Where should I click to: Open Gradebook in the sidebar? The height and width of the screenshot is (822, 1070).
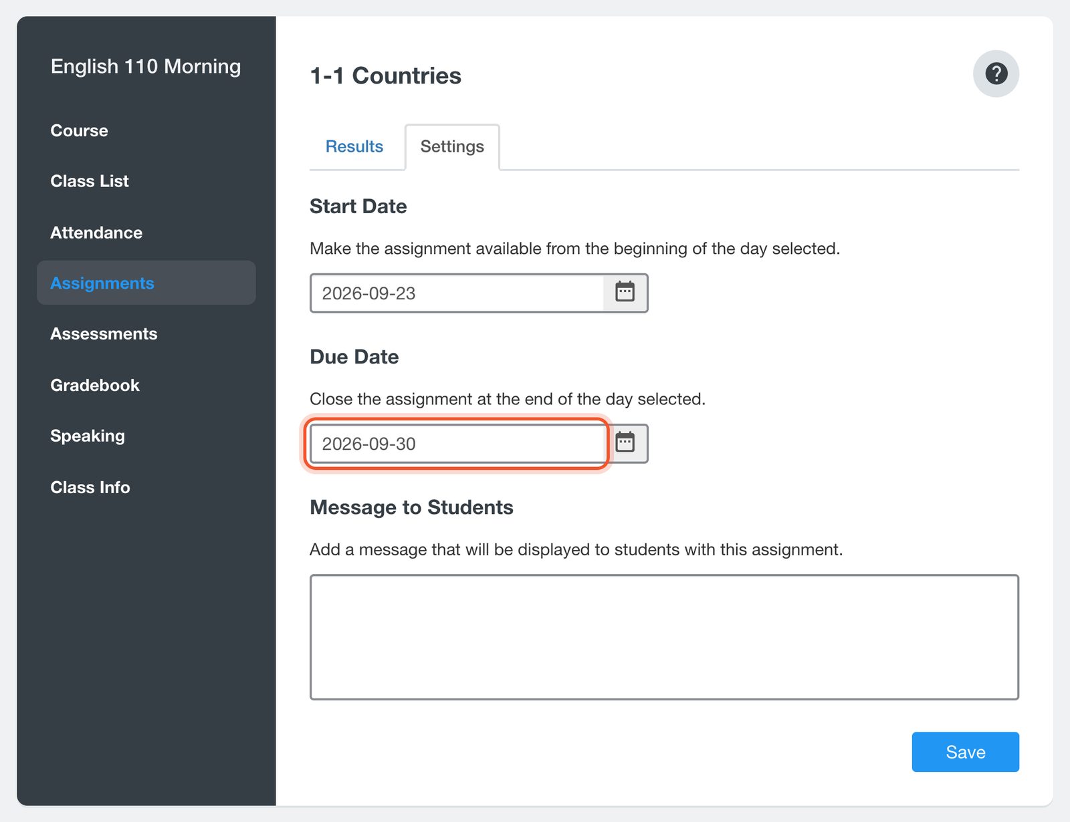95,385
